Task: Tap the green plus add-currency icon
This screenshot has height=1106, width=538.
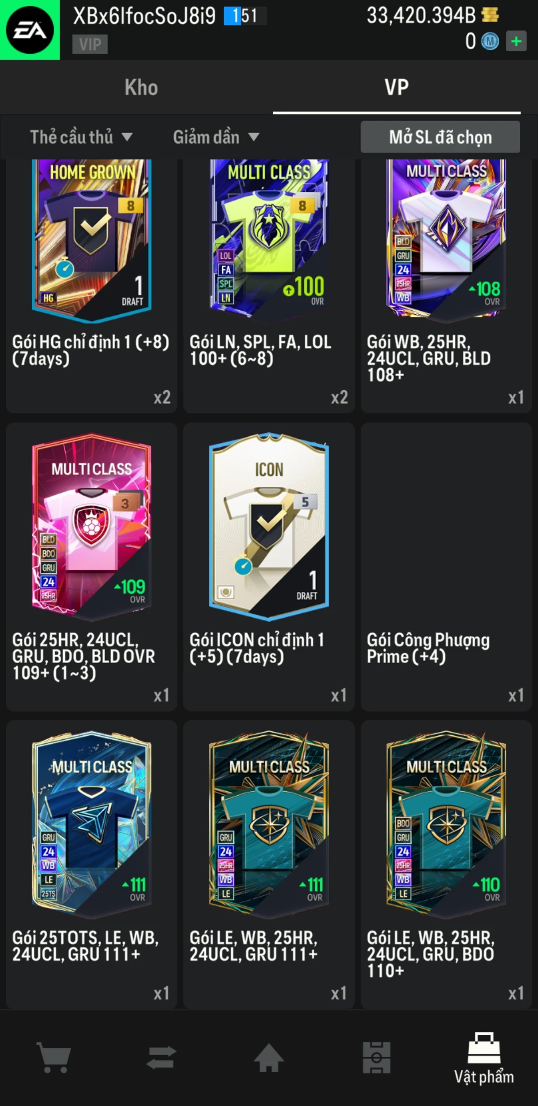Action: tap(516, 41)
